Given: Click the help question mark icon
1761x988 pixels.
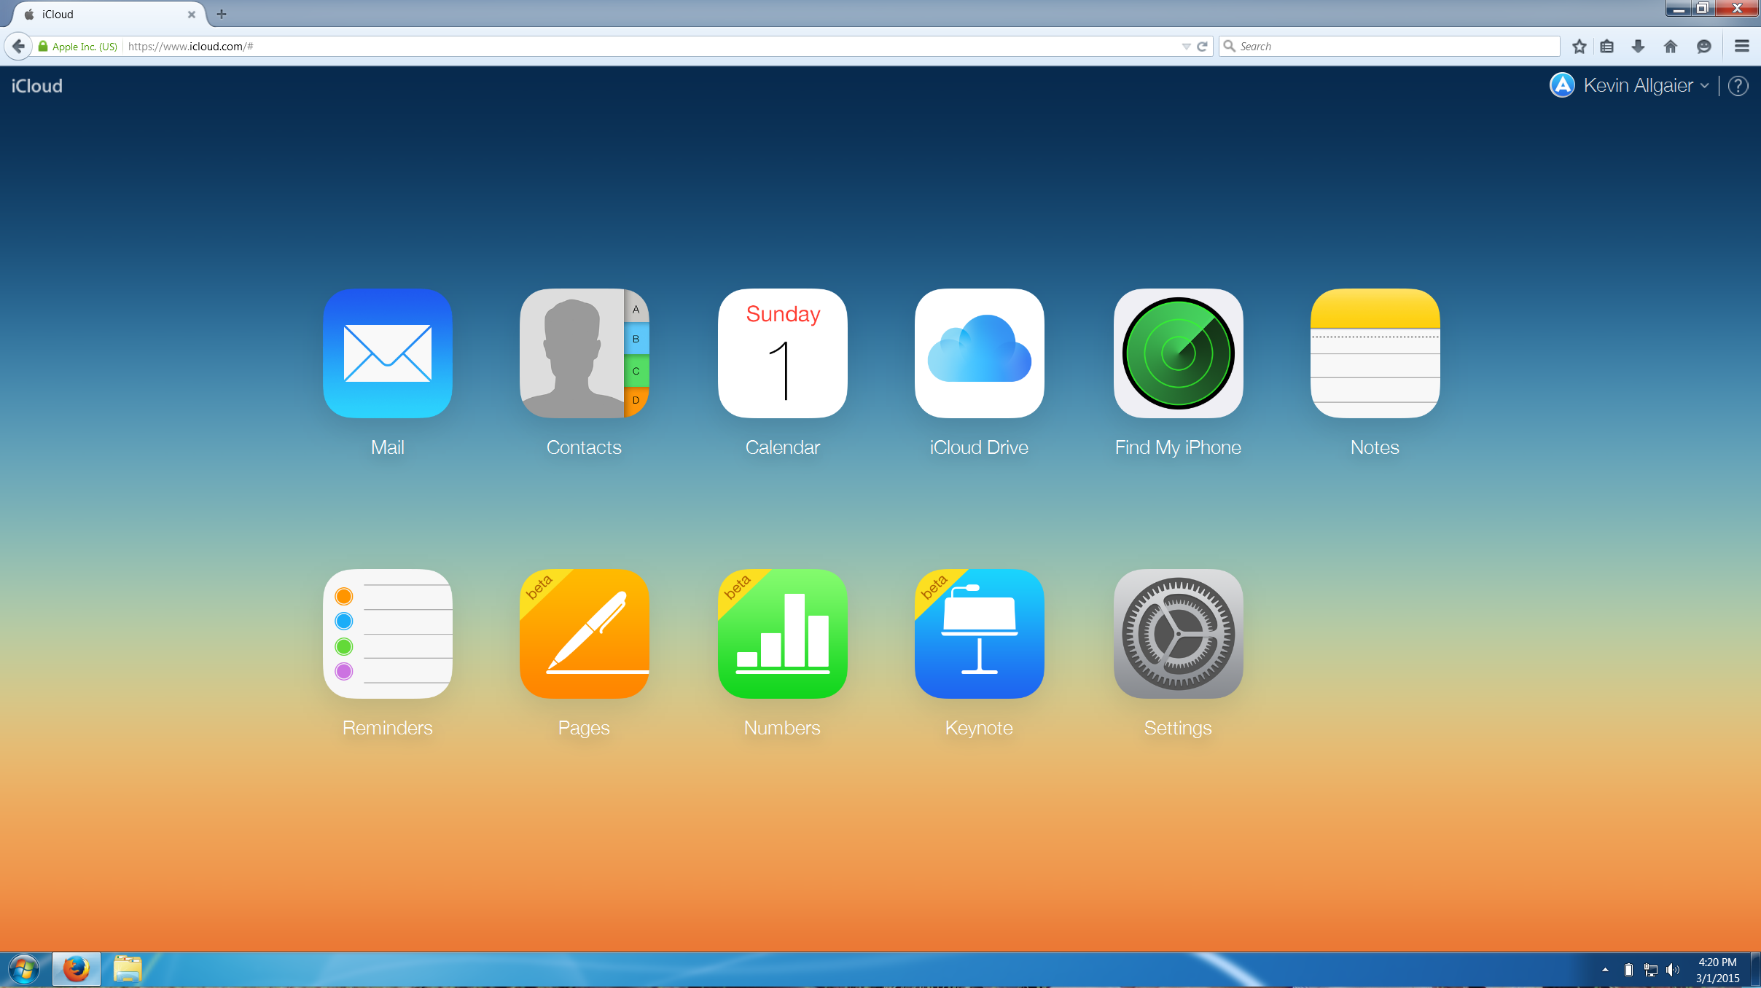Looking at the screenshot, I should tap(1738, 86).
